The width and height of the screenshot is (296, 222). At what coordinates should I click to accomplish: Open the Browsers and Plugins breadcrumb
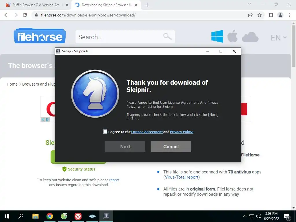[39, 84]
